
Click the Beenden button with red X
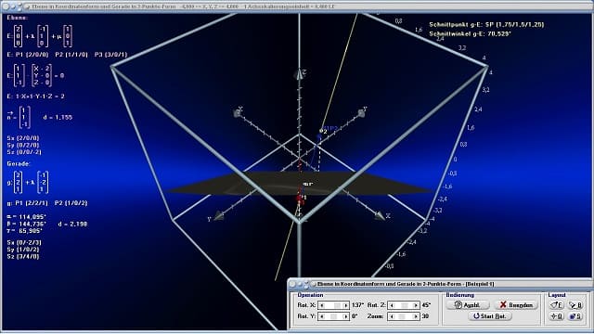tap(516, 305)
